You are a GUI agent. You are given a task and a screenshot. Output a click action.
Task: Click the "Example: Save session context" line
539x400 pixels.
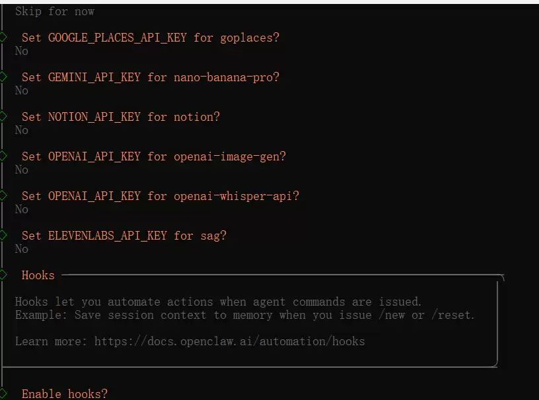tap(244, 315)
